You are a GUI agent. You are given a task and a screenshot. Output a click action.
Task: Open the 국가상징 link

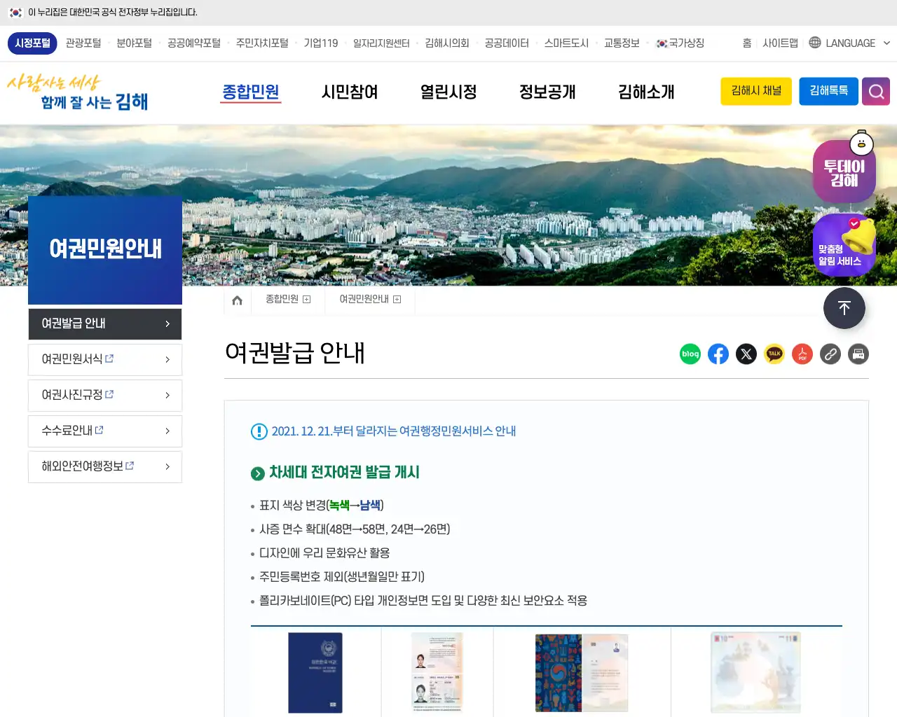[x=680, y=43]
